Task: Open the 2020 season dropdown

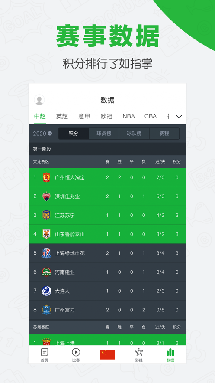Action: point(42,134)
